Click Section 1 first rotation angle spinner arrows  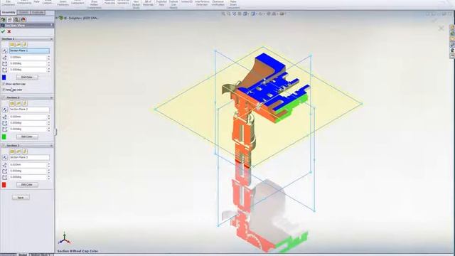(x=49, y=63)
